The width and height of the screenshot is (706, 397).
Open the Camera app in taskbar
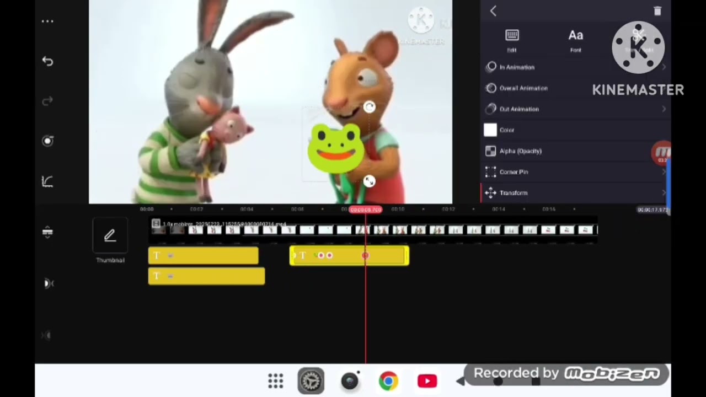coord(350,381)
